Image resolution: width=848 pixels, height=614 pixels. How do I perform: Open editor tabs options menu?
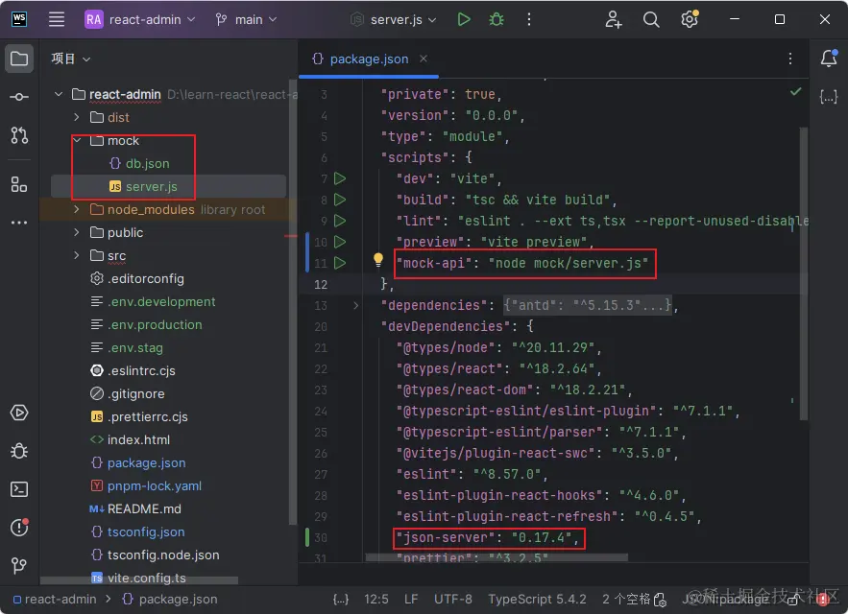point(790,59)
